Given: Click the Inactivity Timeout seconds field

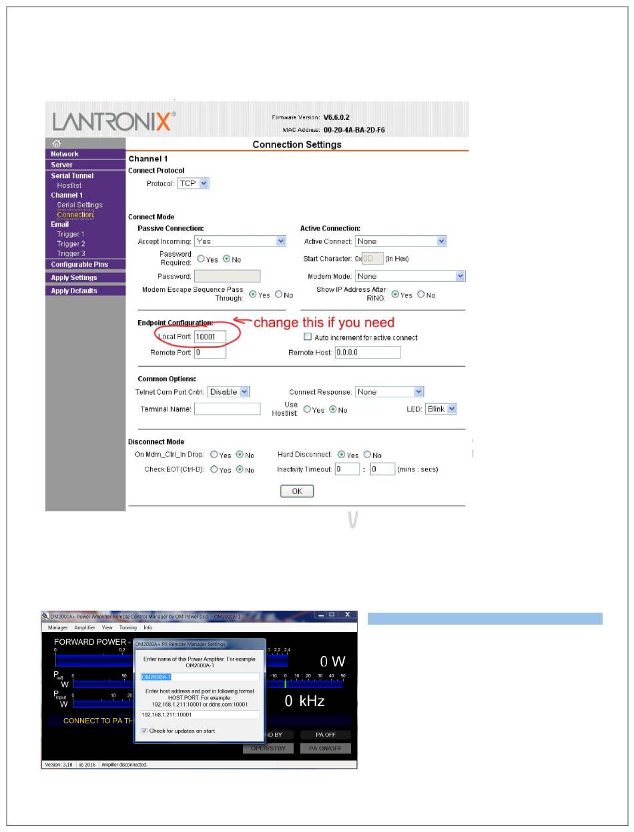Looking at the screenshot, I should 382,469.
